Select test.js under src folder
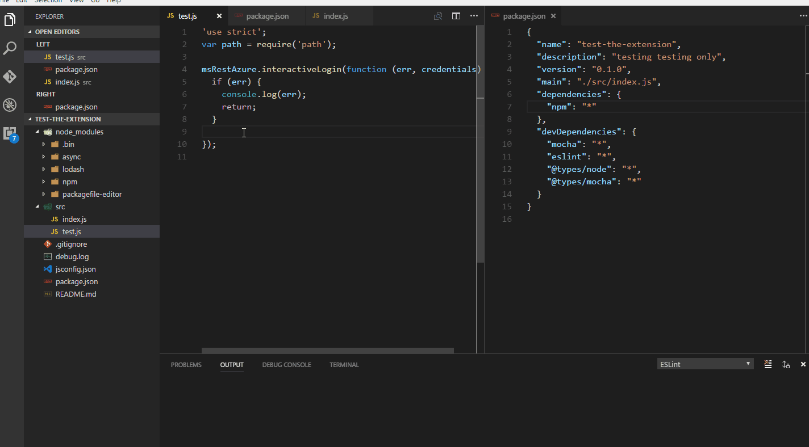 [91, 231]
